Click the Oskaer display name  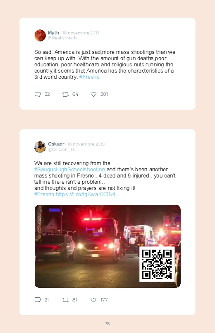[56, 144]
